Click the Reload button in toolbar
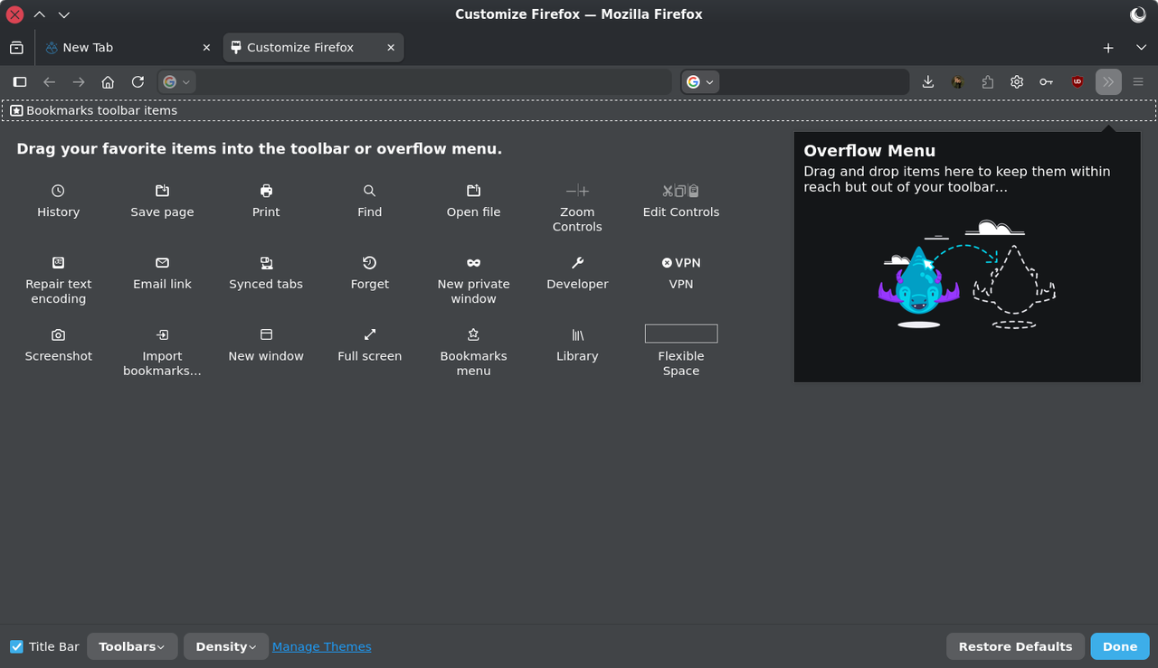The height and width of the screenshot is (668, 1158). coord(138,82)
